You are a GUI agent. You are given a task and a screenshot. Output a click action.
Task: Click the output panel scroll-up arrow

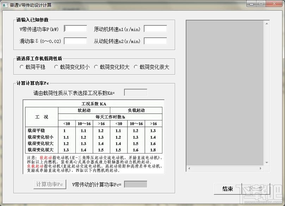tap(267, 24)
